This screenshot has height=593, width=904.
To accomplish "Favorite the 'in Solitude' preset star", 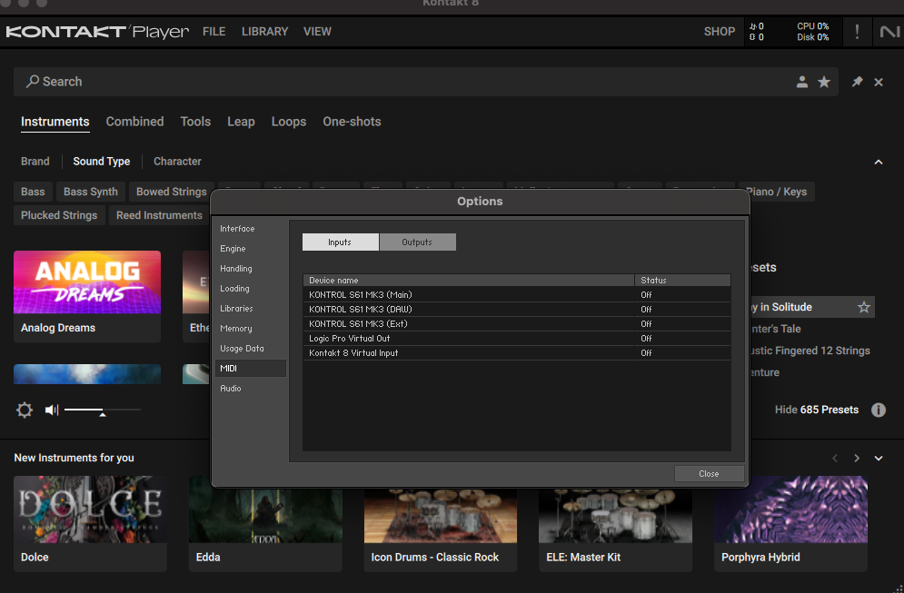I will 864,307.
